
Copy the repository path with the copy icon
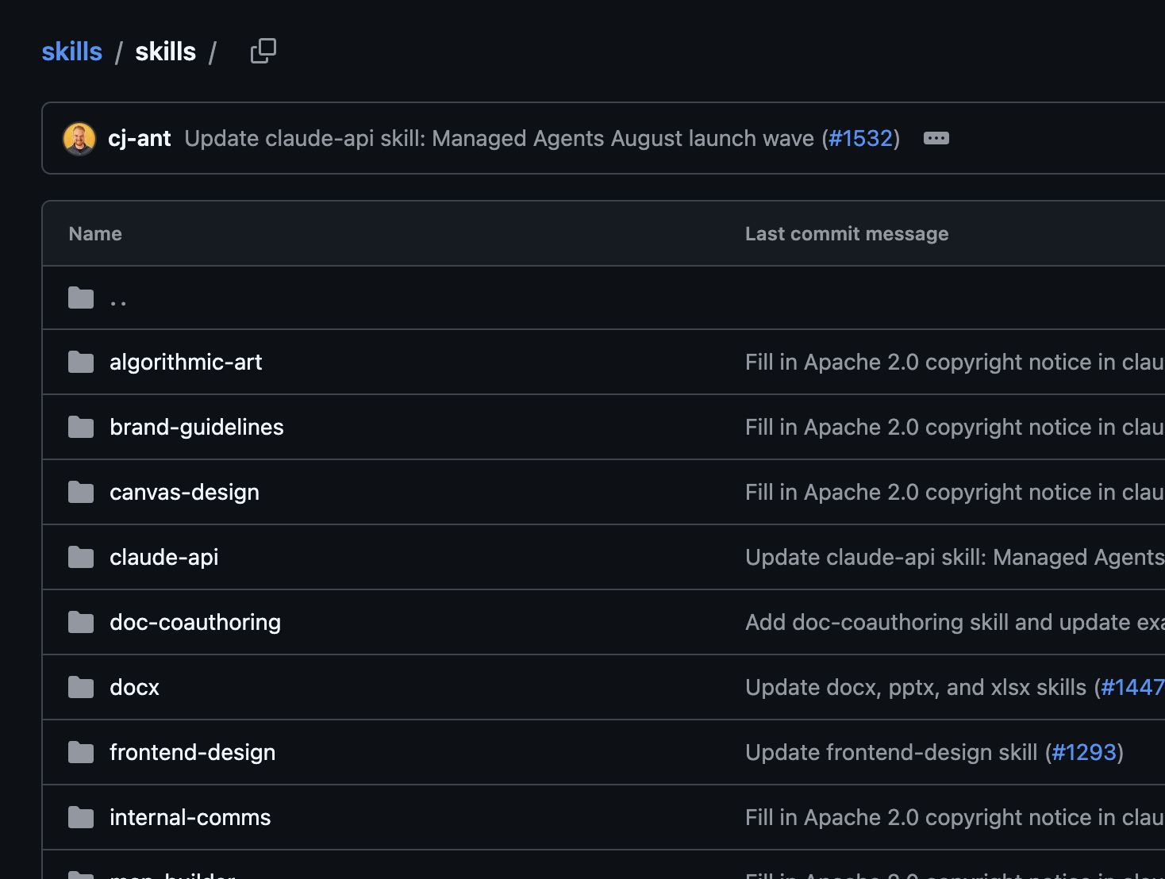pyautogui.click(x=263, y=52)
